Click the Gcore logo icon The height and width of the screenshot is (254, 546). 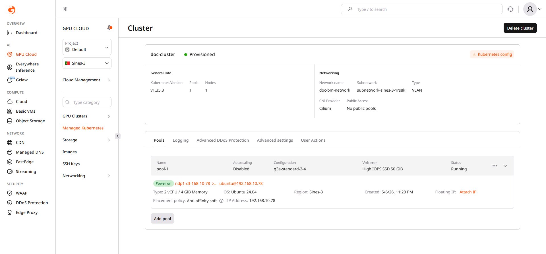(11, 10)
